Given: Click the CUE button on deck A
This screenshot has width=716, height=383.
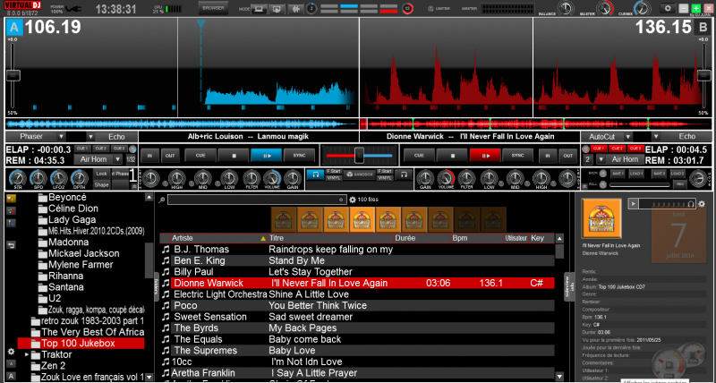Looking at the screenshot, I should 200,154.
